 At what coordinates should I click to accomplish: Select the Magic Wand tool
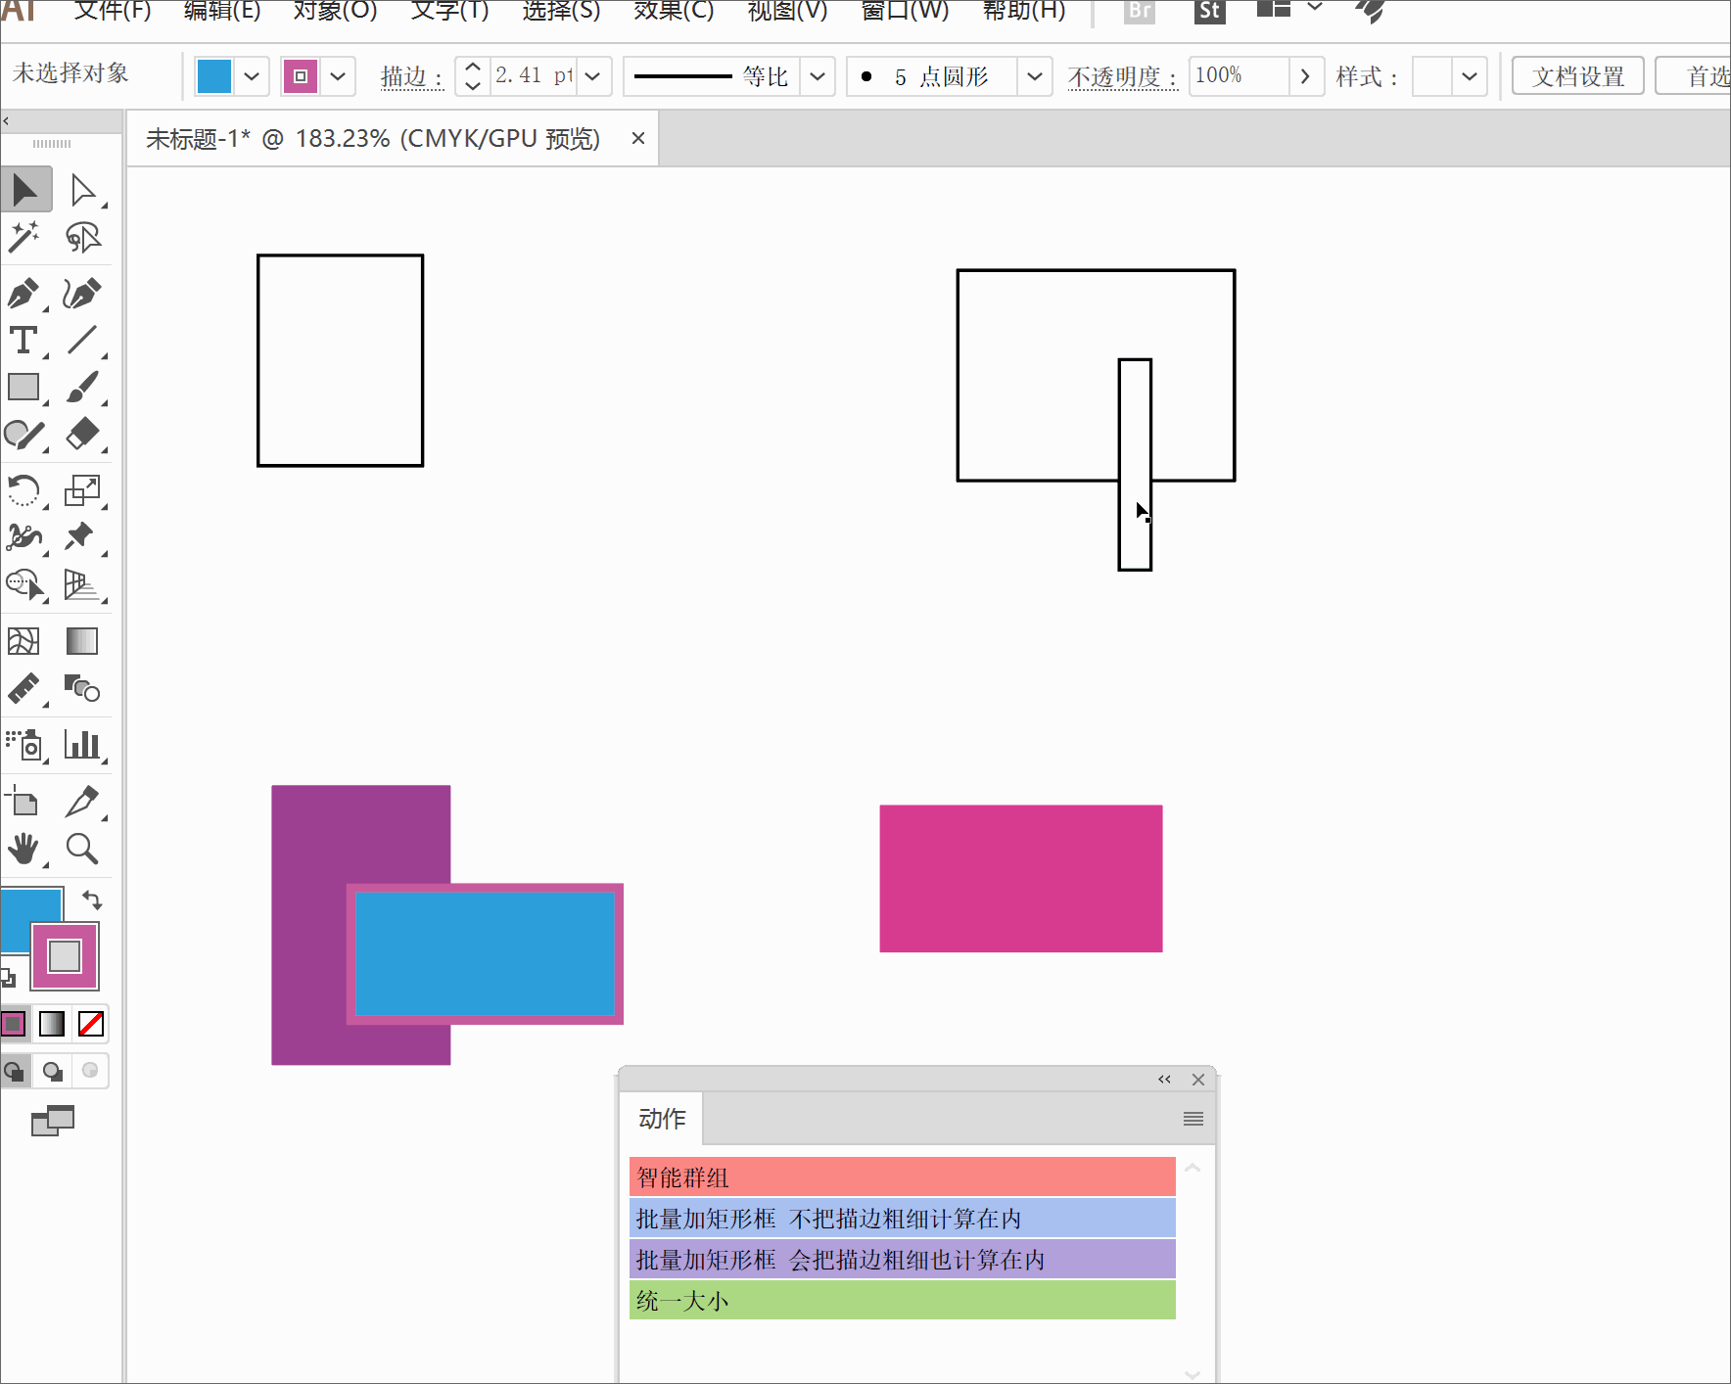tap(25, 237)
